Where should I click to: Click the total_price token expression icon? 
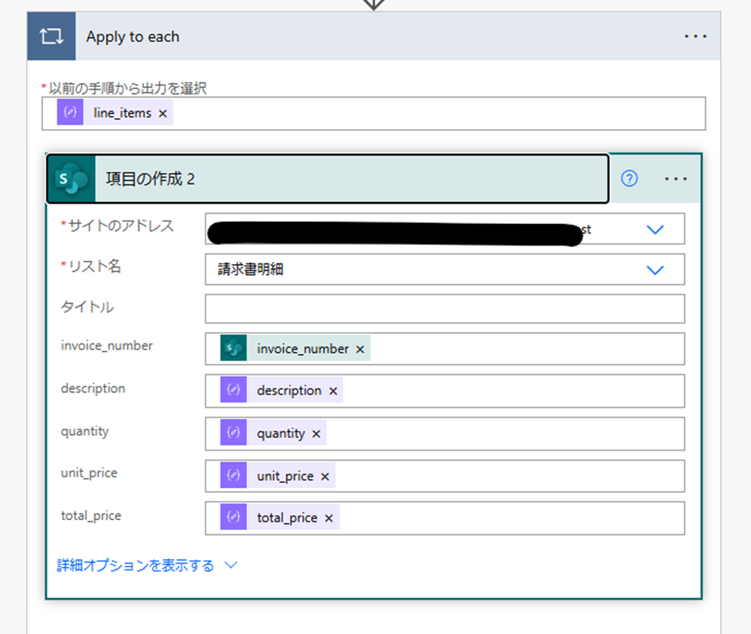pyautogui.click(x=233, y=517)
